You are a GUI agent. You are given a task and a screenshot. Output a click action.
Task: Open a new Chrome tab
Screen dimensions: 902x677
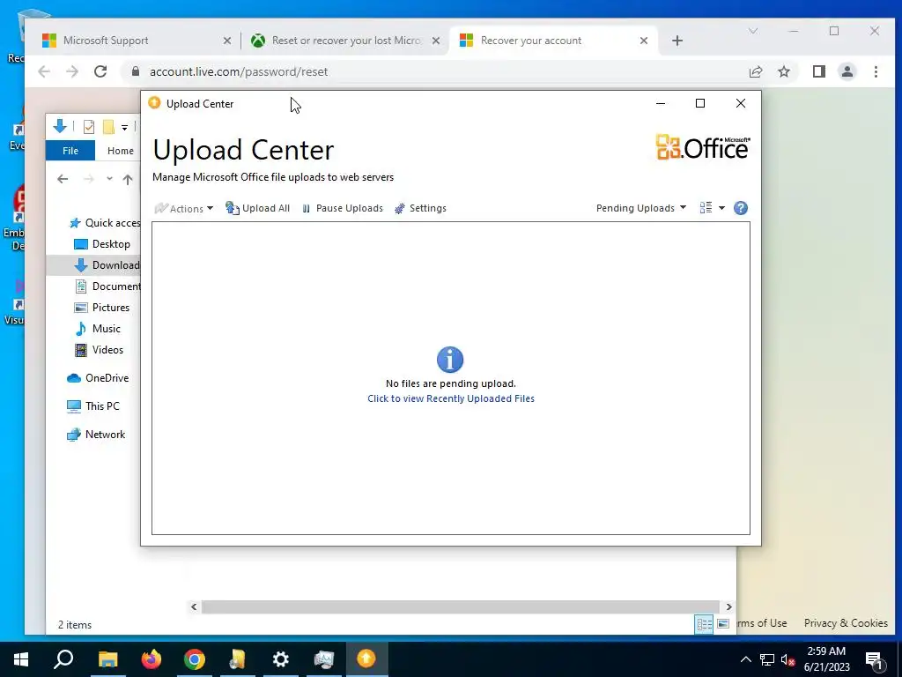[677, 41]
